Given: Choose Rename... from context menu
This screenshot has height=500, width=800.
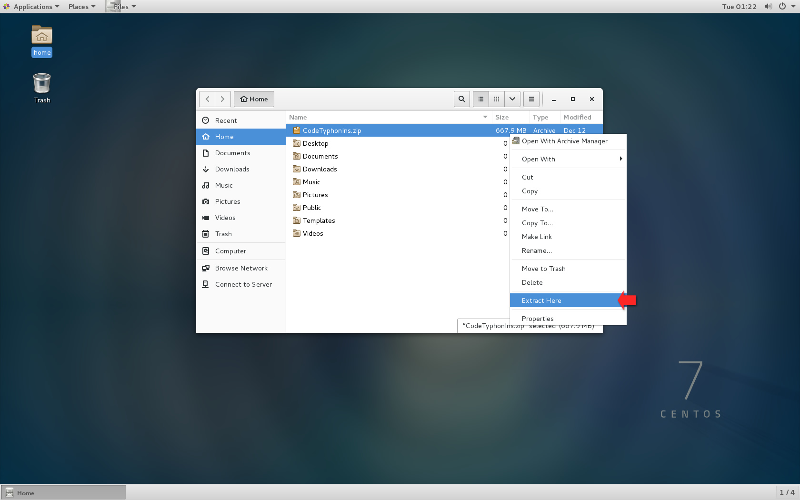Looking at the screenshot, I should (568, 250).
